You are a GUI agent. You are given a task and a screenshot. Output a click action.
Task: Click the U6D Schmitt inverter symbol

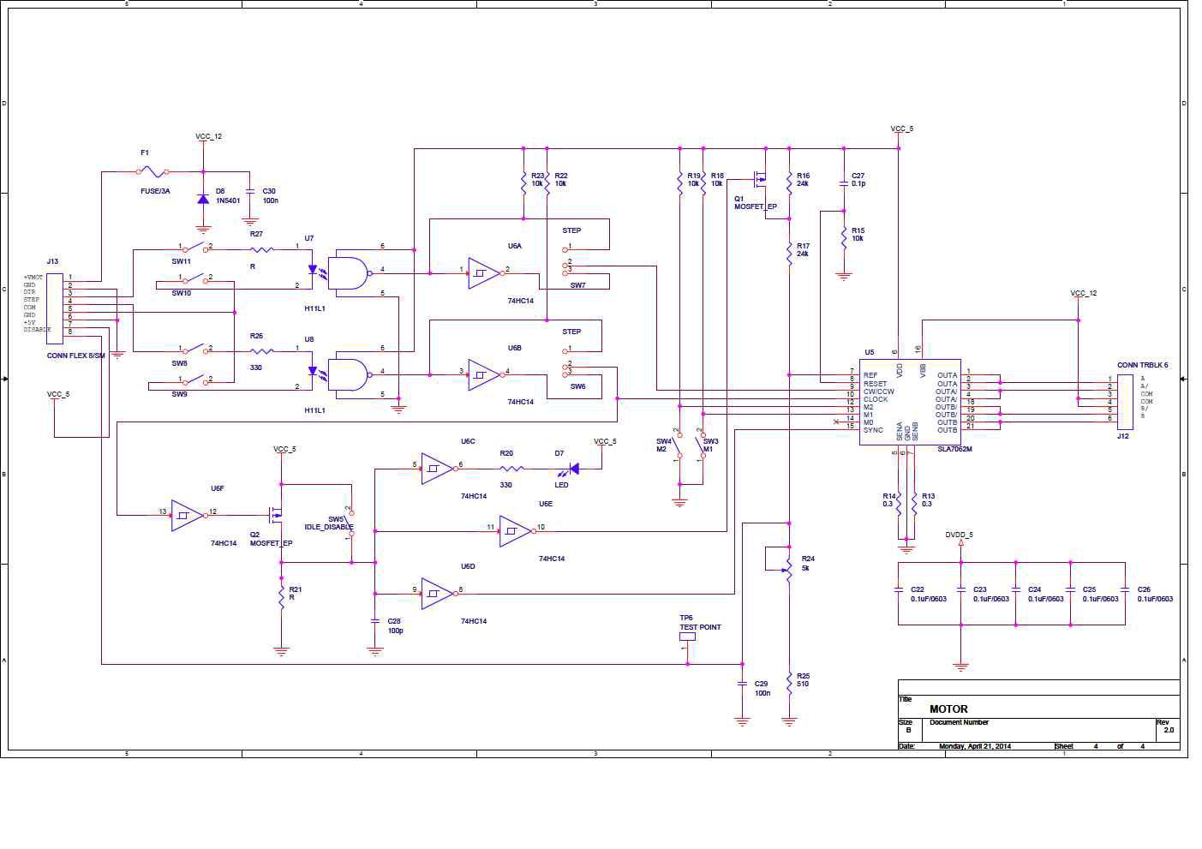coord(438,594)
